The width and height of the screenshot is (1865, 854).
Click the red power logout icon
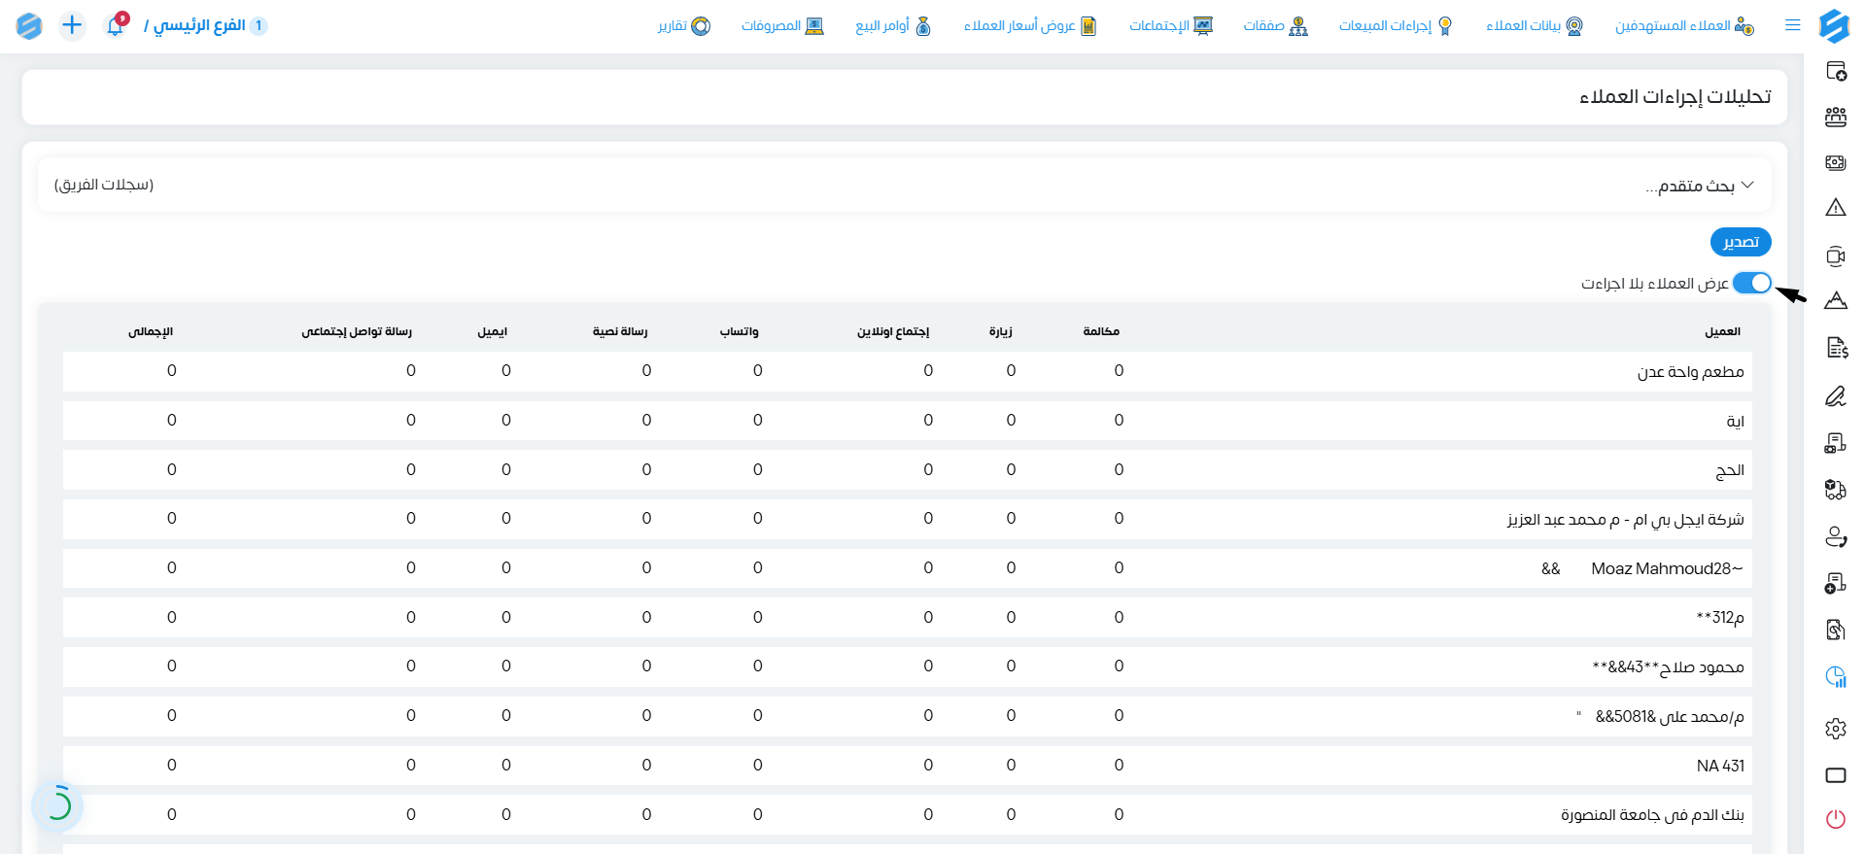point(1836,819)
